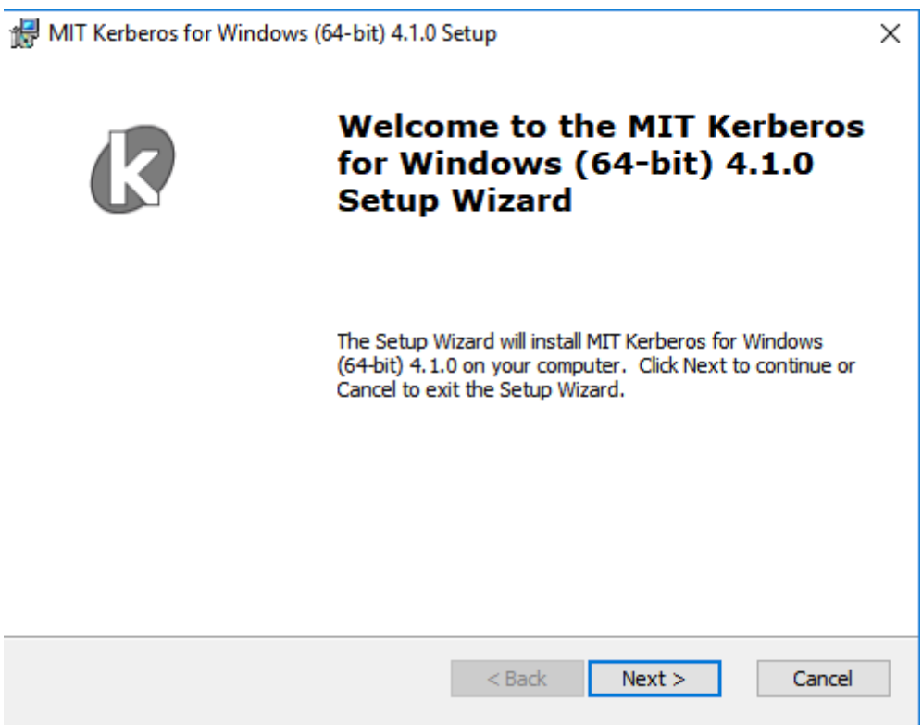This screenshot has height=725, width=922.
Task: Click the installer package icon in title bar
Action: pyautogui.click(x=25, y=33)
